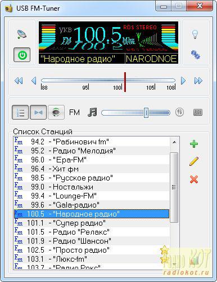Delete station with the red X

tap(194, 179)
